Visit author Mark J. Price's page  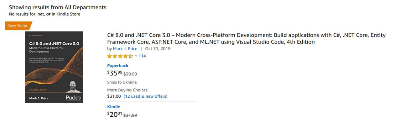[x=125, y=49]
